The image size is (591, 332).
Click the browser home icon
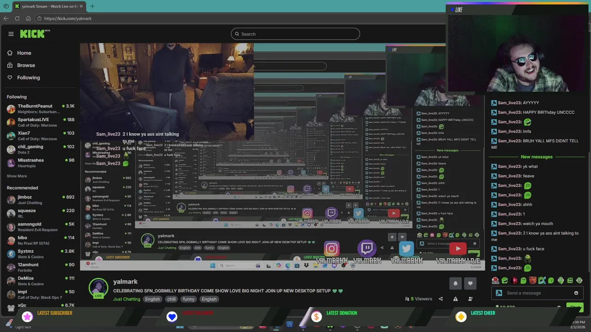(28, 18)
